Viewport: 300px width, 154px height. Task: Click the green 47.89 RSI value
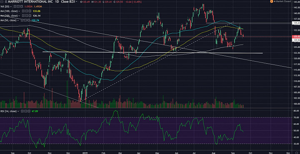35,111
